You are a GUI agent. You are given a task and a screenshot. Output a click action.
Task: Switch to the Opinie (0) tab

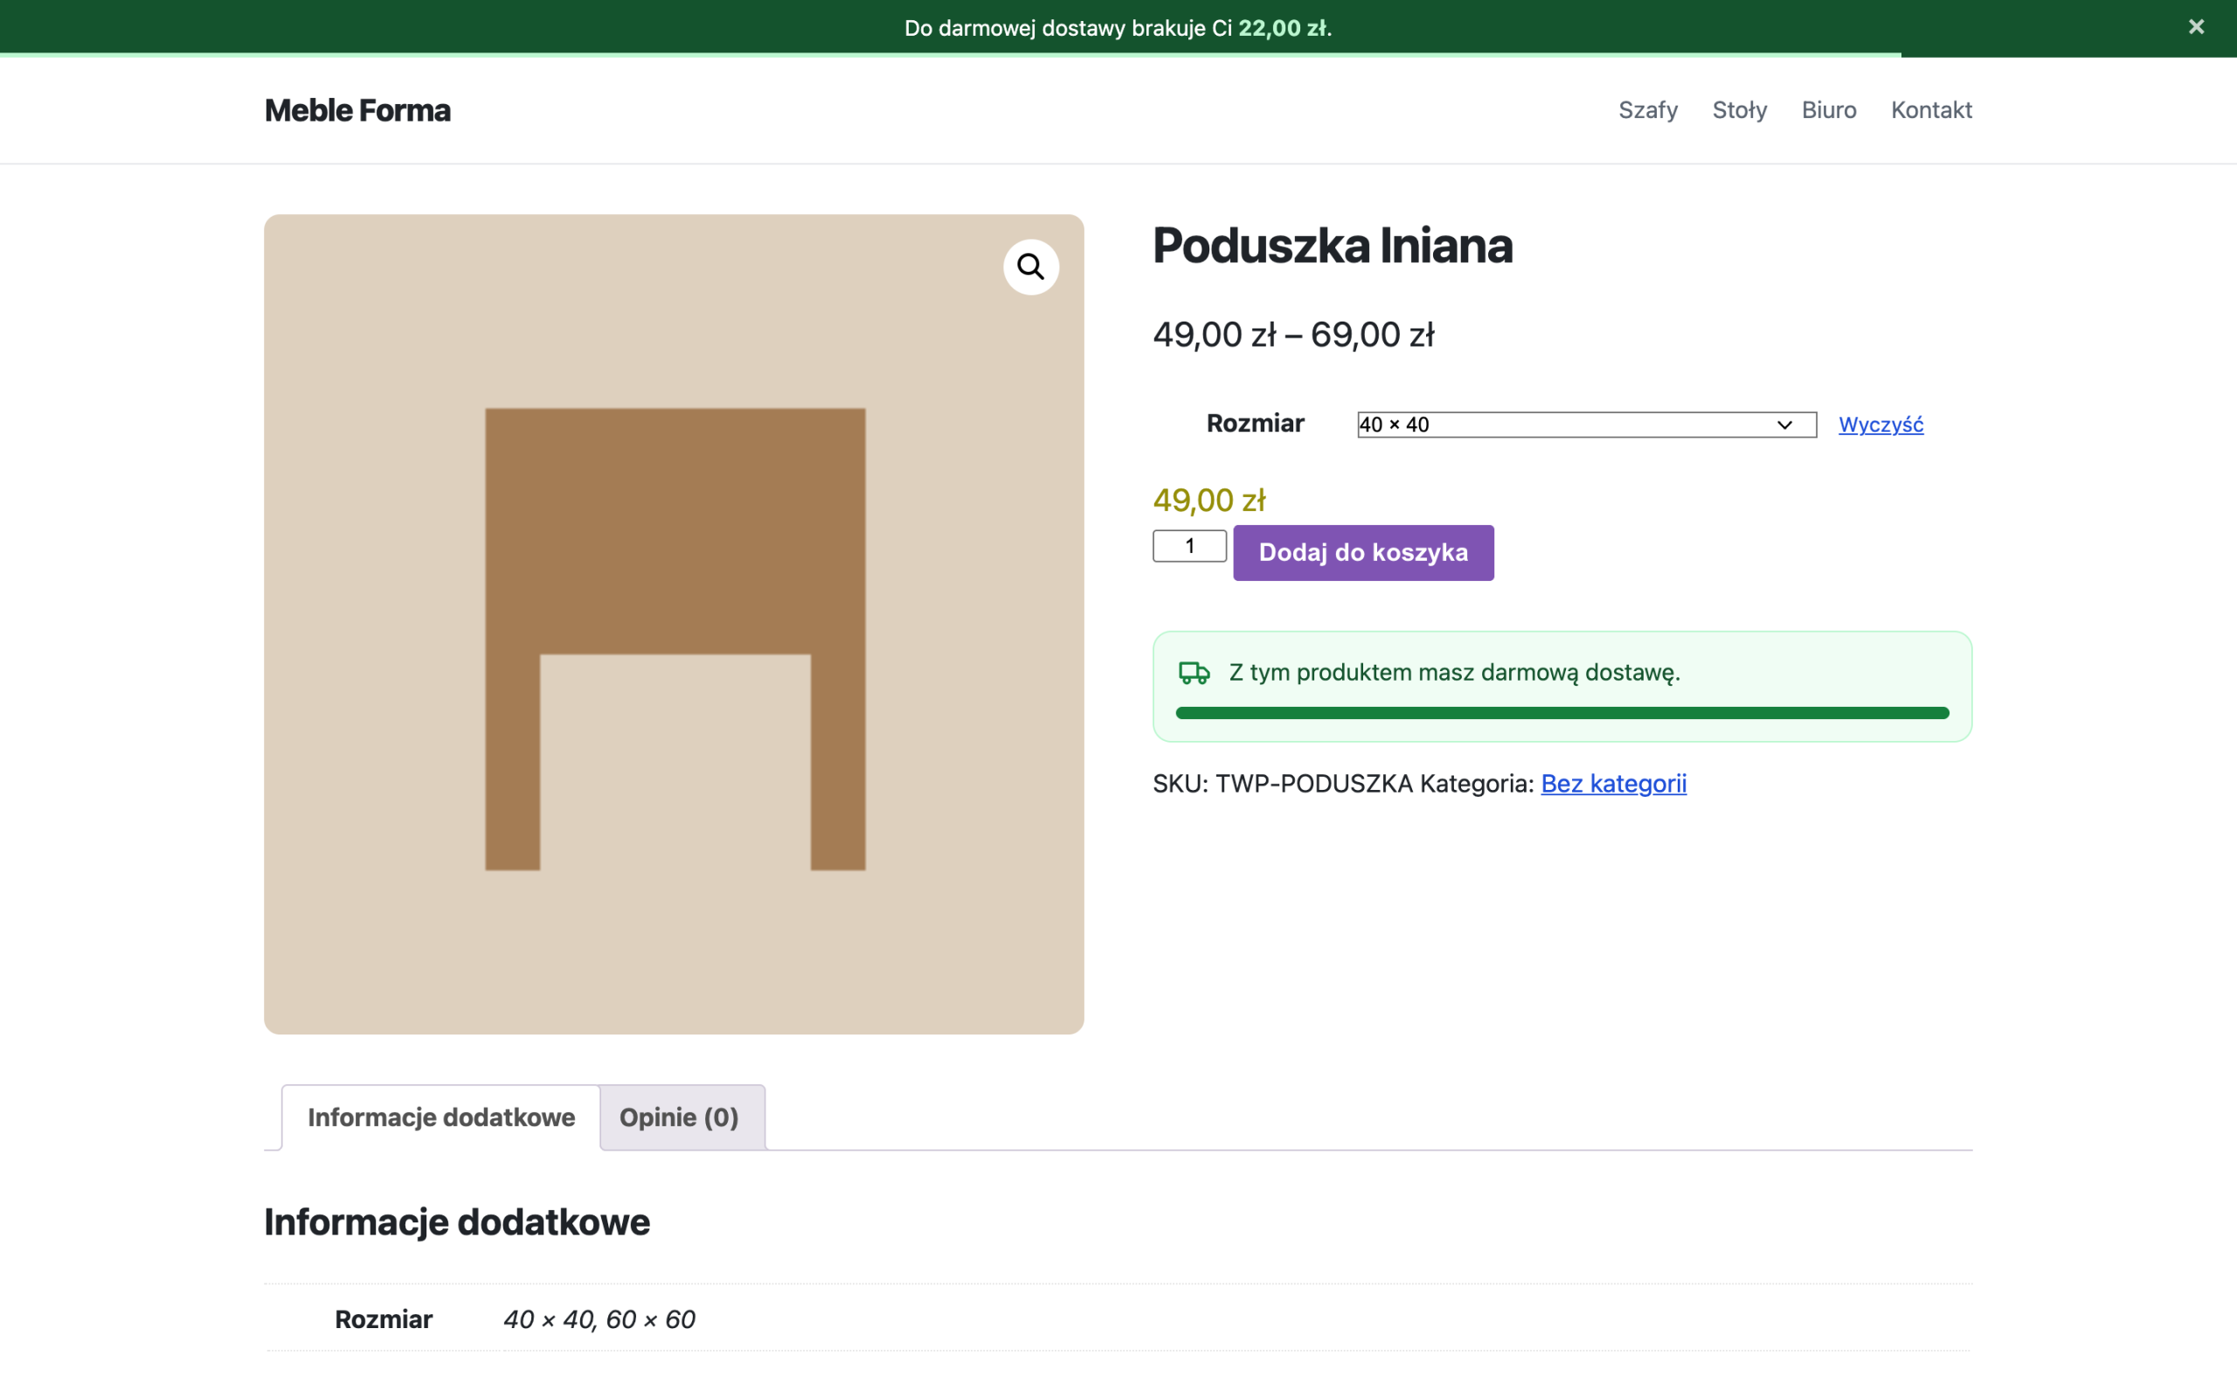pyautogui.click(x=678, y=1117)
